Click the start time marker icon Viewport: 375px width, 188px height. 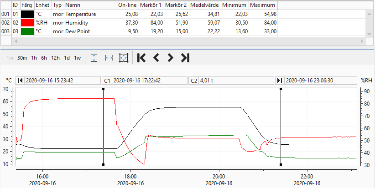pos(20,81)
